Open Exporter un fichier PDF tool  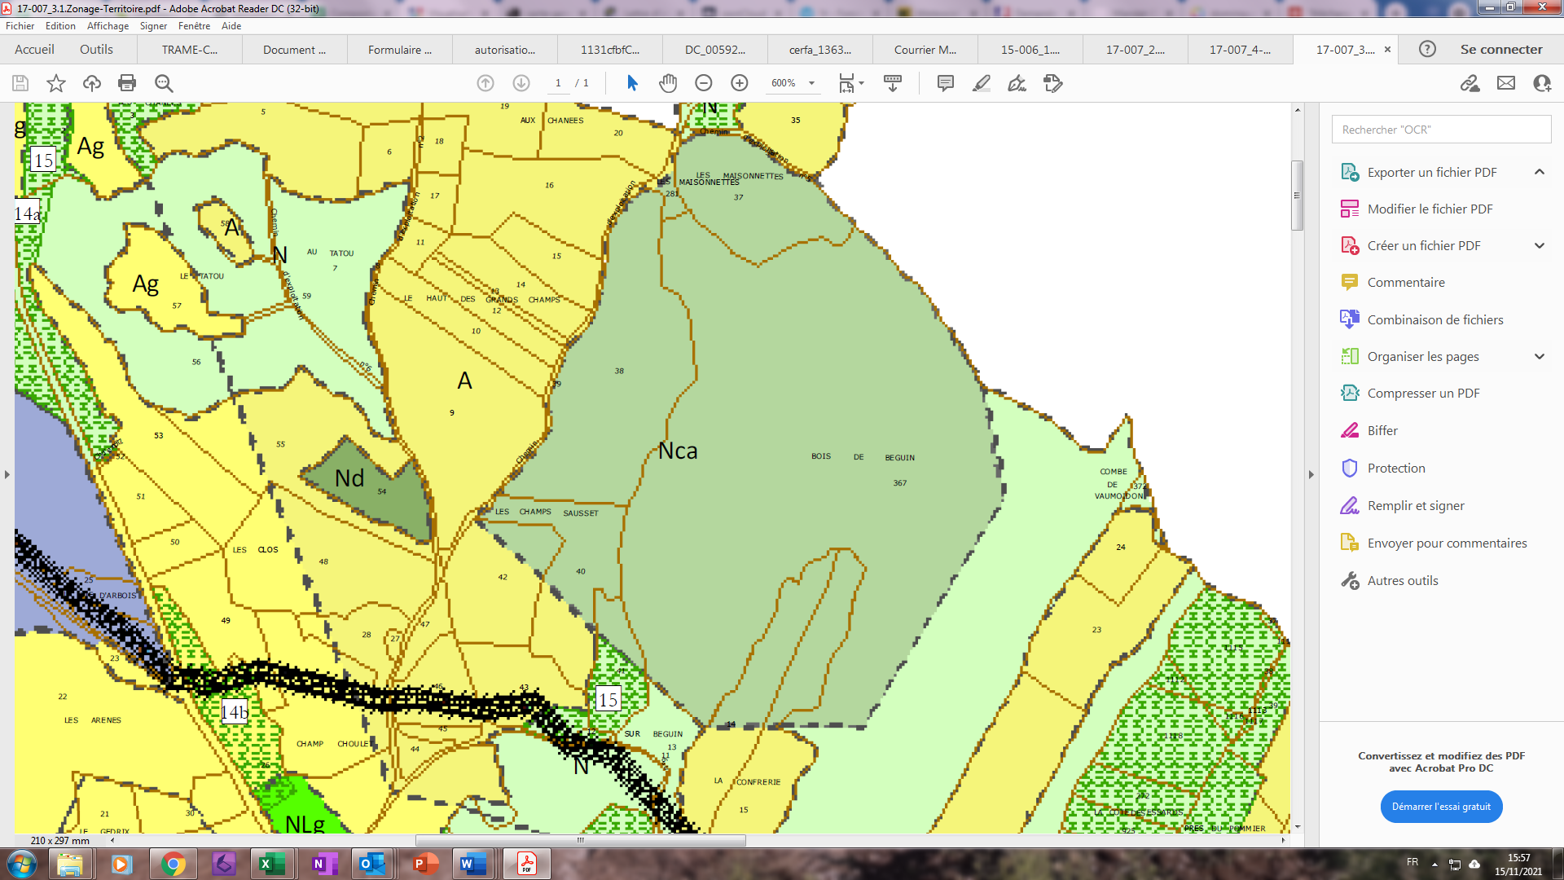click(1431, 173)
